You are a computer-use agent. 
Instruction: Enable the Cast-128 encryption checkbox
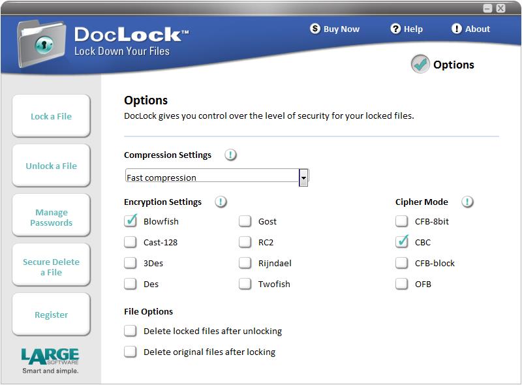[x=130, y=242]
